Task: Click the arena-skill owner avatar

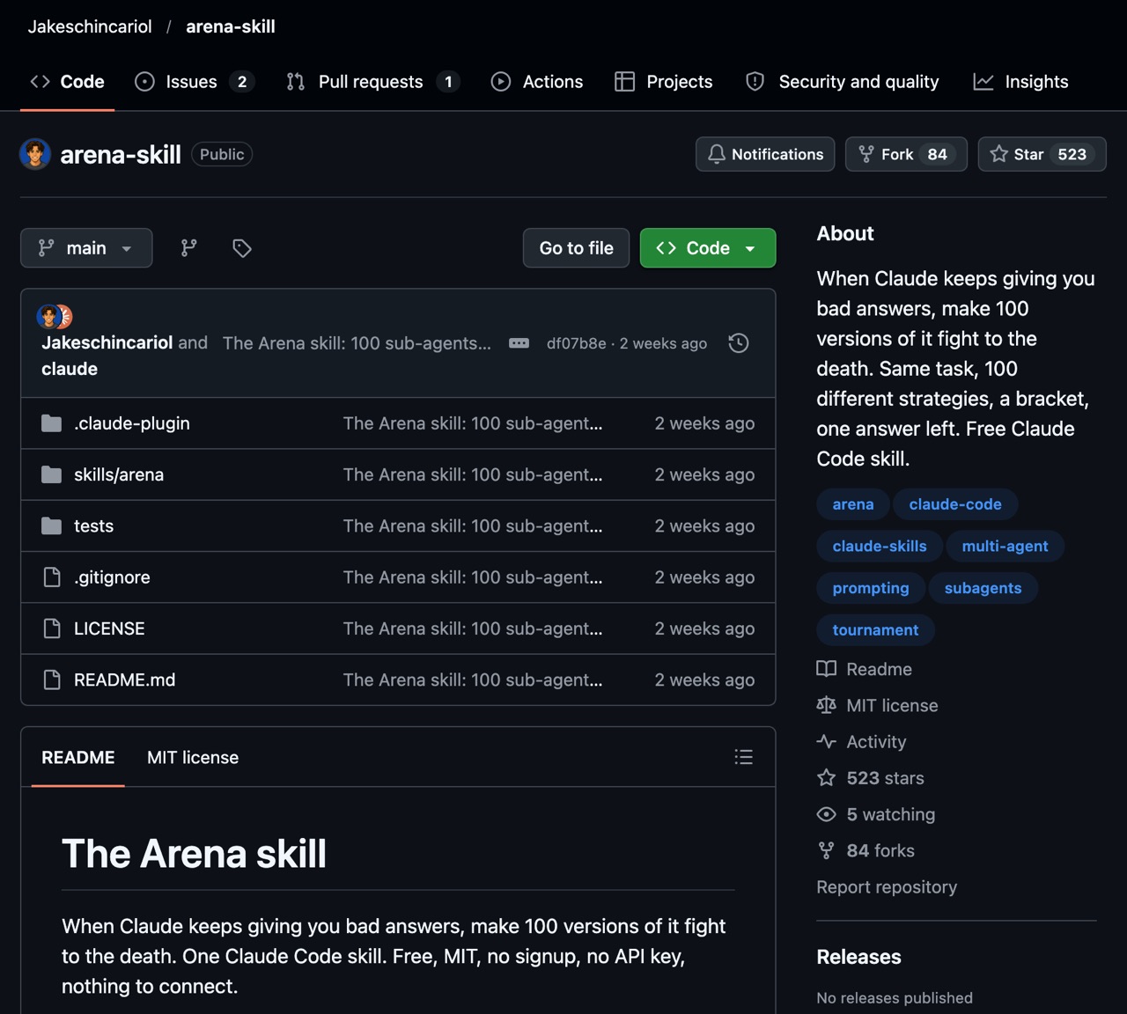Action: [35, 154]
